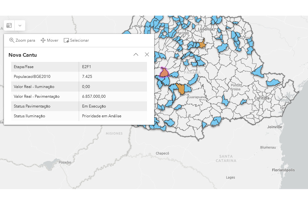Select the Etapa/Fase row value E2F1

coord(87,67)
